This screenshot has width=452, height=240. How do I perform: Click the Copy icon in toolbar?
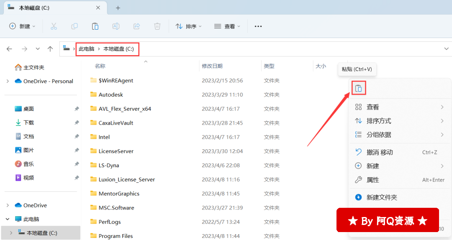pyautogui.click(x=74, y=26)
